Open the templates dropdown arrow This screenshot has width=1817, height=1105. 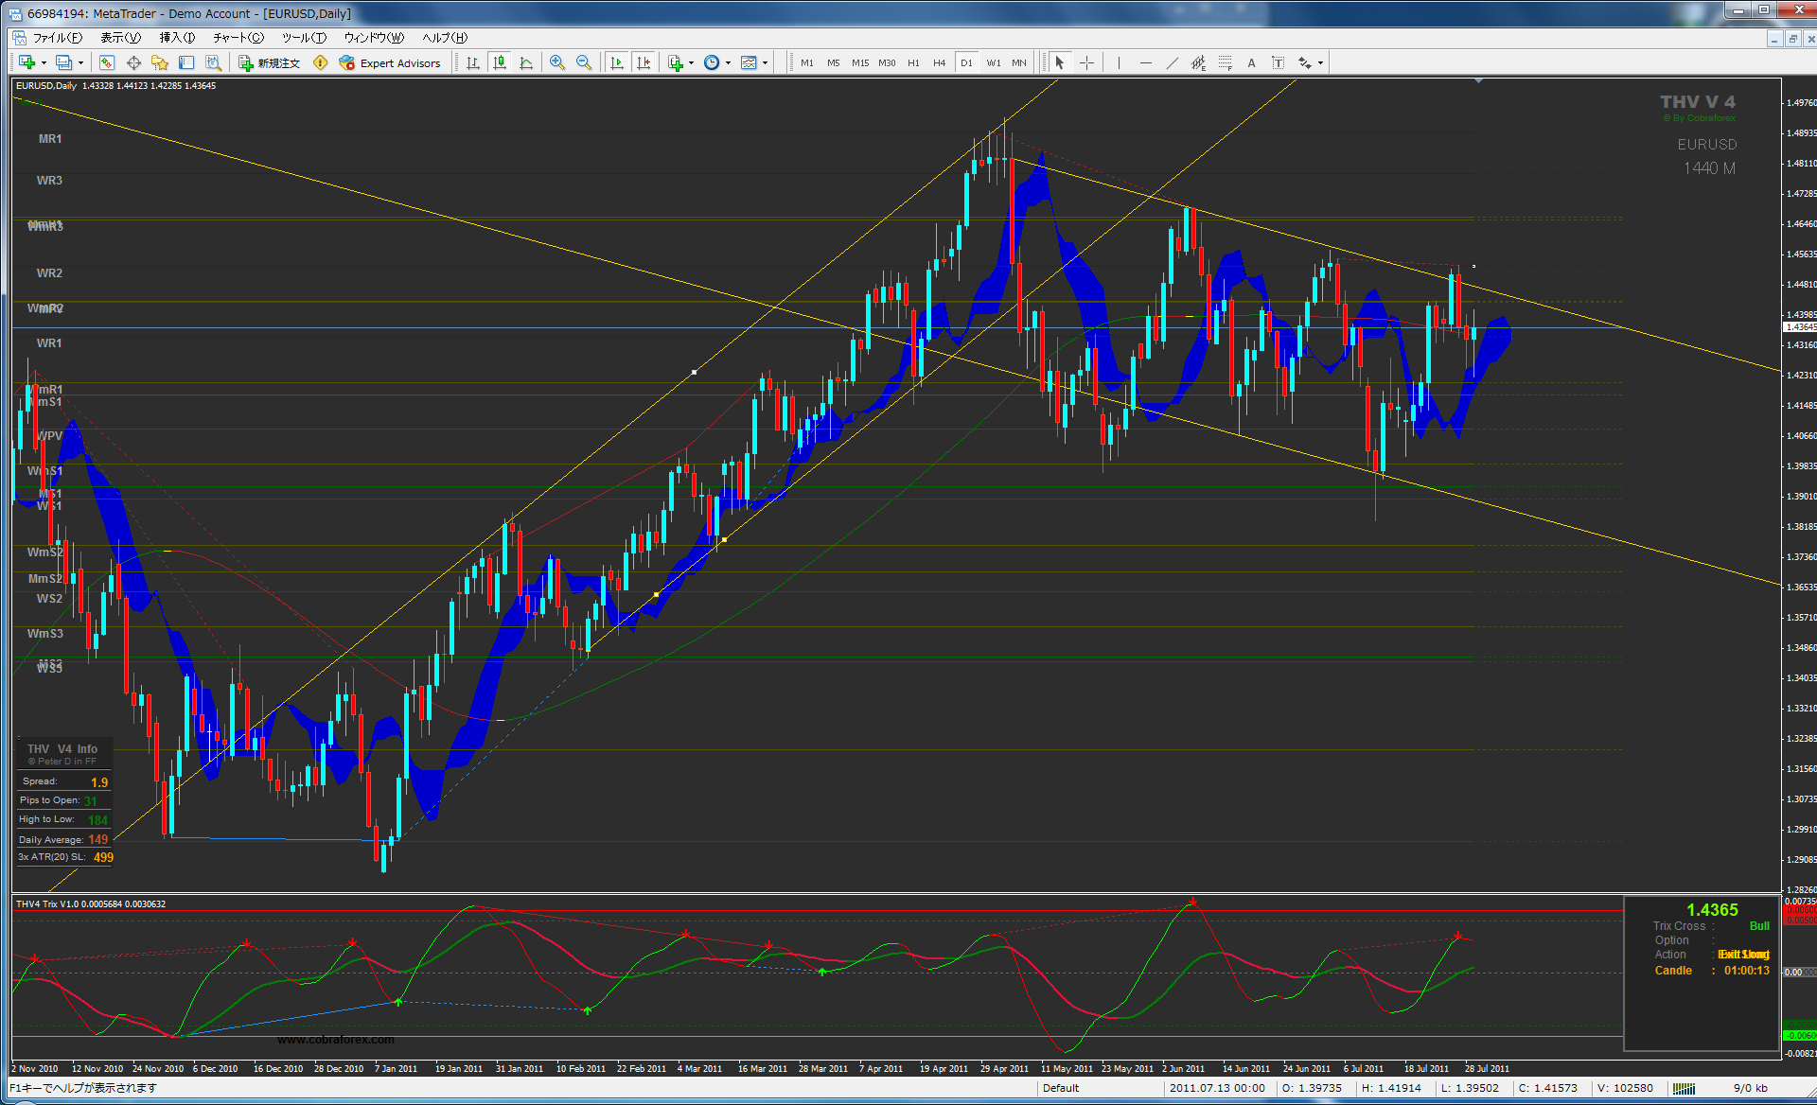(x=765, y=62)
